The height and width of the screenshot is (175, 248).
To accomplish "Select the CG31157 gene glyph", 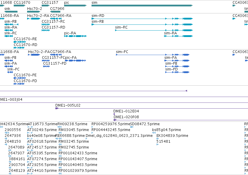I will click(46, 6).
